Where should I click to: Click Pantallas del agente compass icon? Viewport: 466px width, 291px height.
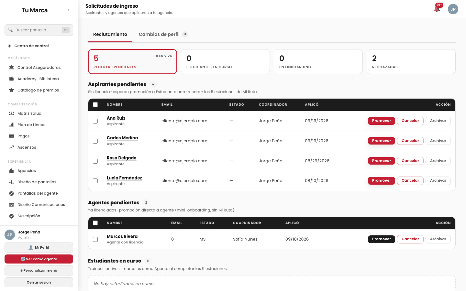(x=11, y=193)
